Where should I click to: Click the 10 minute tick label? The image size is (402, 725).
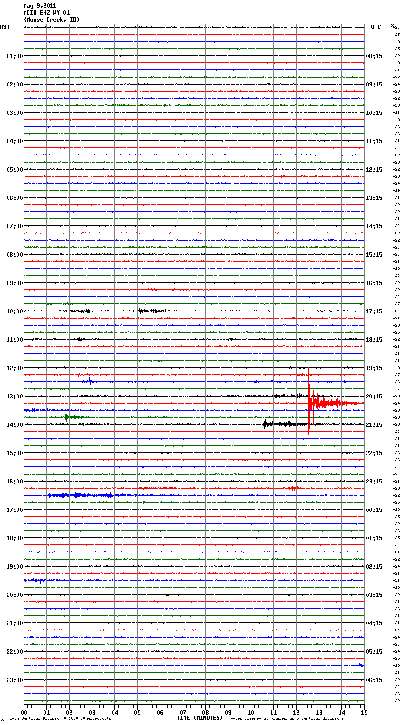251,712
